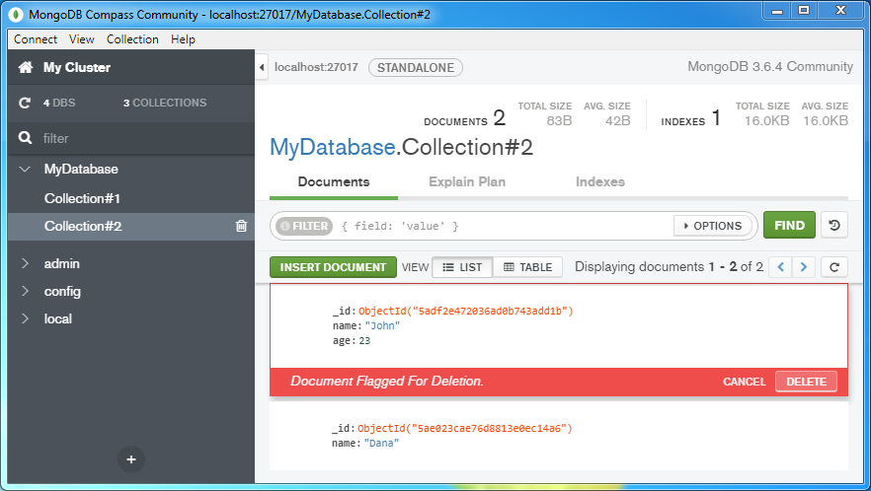This screenshot has height=491, width=871.
Task: Click the My Cluster home icon
Action: pyautogui.click(x=26, y=67)
